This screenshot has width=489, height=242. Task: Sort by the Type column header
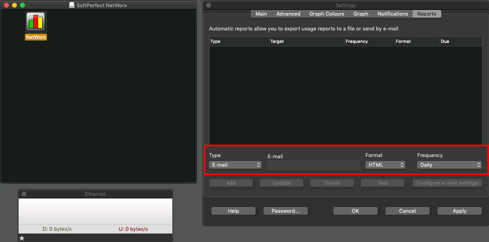click(239, 41)
